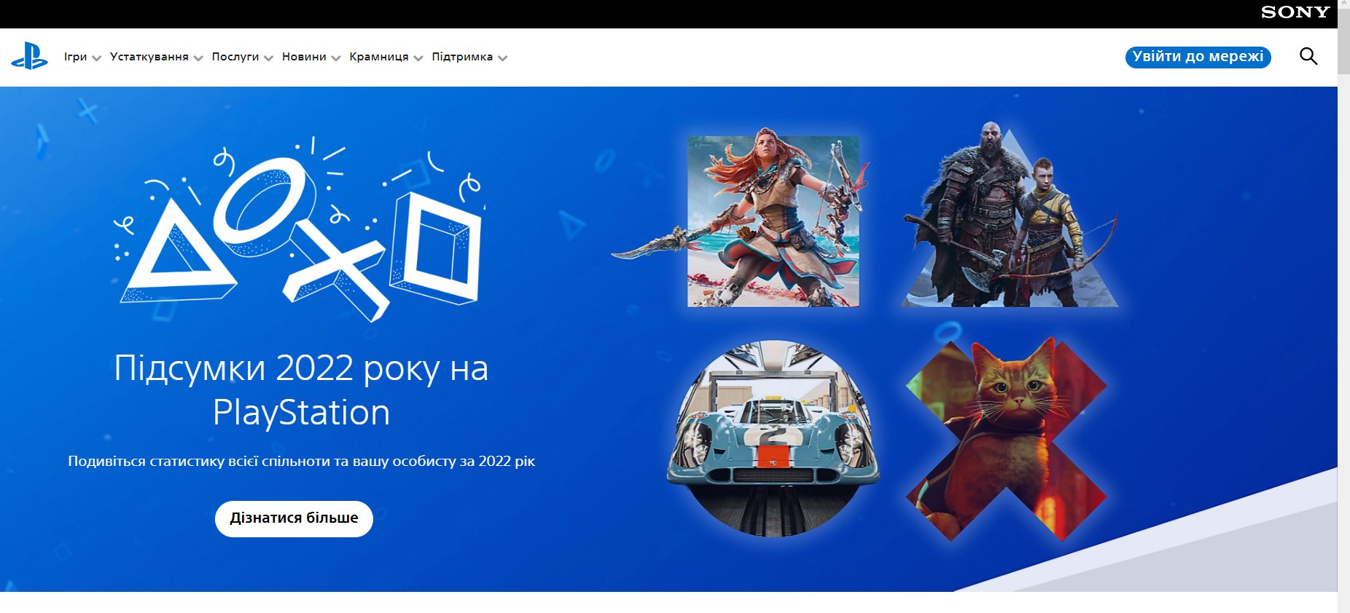Open the Підтримка menu

[462, 57]
